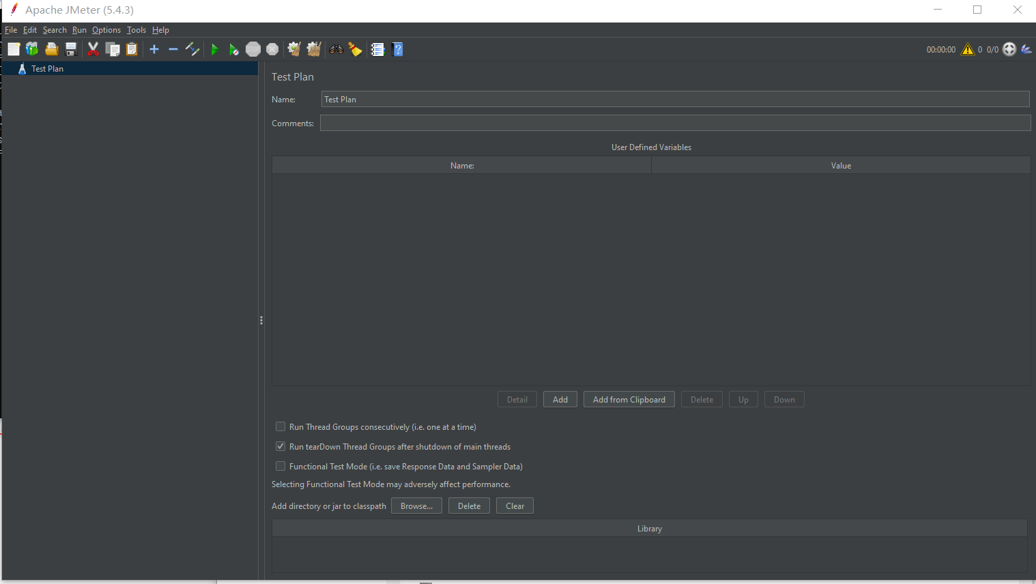Click the Help question mark icon
Image resolution: width=1036 pixels, height=584 pixels.
[x=398, y=49]
